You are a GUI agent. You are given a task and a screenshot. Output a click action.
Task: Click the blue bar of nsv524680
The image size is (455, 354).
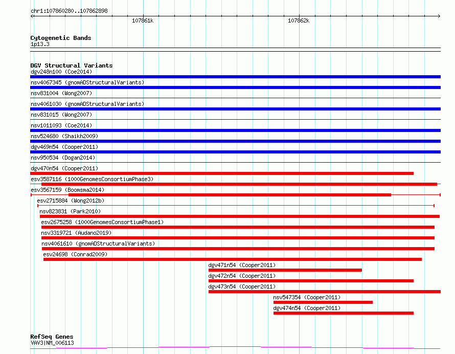tap(235, 141)
